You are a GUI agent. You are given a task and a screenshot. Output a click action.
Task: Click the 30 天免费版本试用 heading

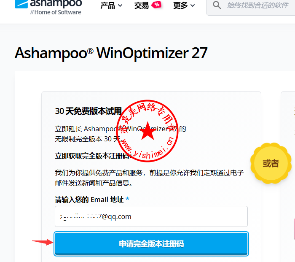tap(88, 111)
